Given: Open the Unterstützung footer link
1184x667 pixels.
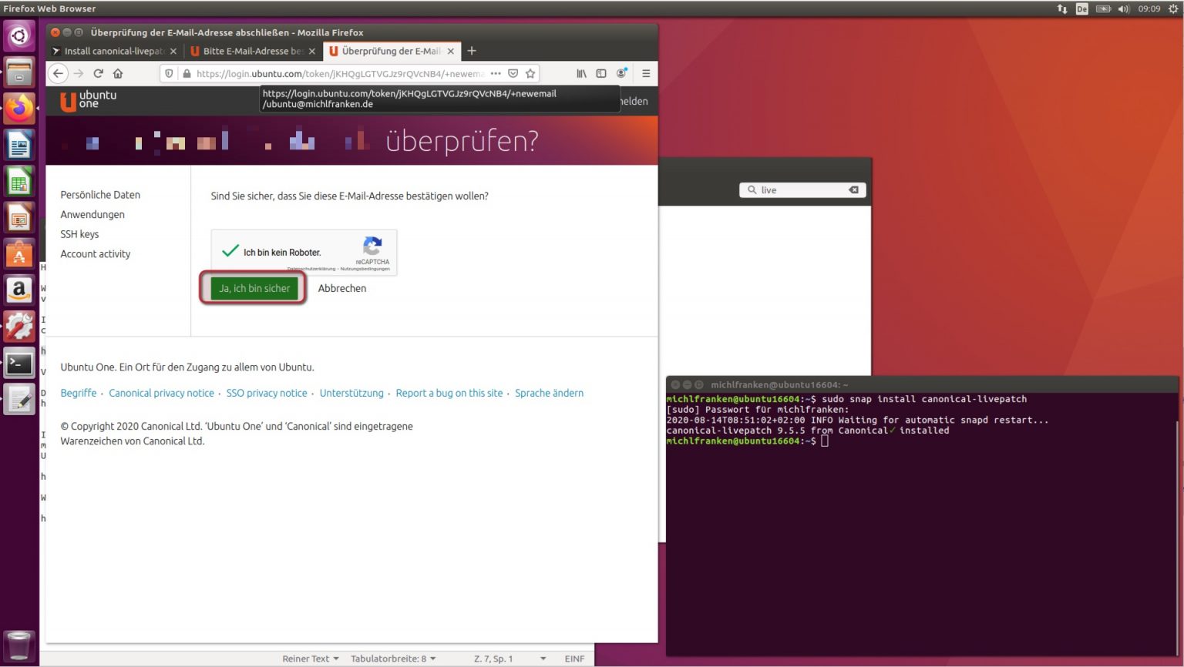Looking at the screenshot, I should point(351,393).
